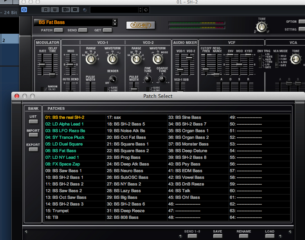
Task: Click the SEND 1-8 button
Action: coord(192,236)
